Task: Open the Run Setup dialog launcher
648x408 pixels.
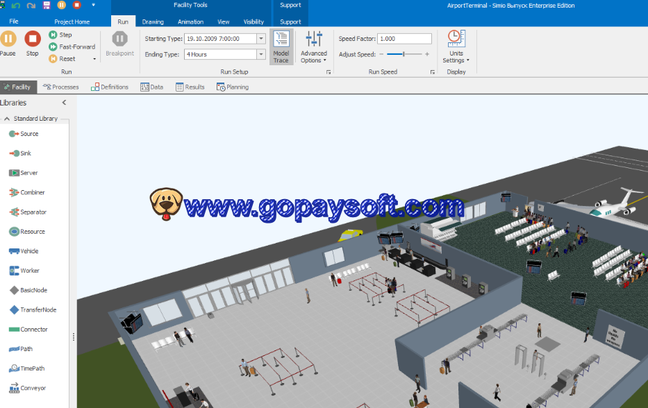Action: coord(329,72)
